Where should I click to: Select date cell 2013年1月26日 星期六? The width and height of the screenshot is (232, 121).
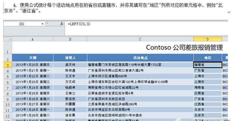pyautogui.click(x=32, y=99)
